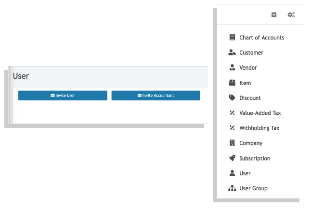Click the Customer person icon
This screenshot has height=208, width=311.
pos(232,52)
